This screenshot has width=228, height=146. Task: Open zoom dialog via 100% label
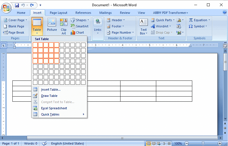pyautogui.click(x=178, y=143)
